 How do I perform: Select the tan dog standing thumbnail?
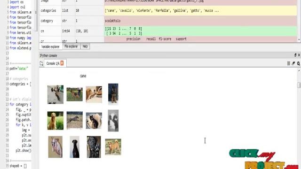113,147
